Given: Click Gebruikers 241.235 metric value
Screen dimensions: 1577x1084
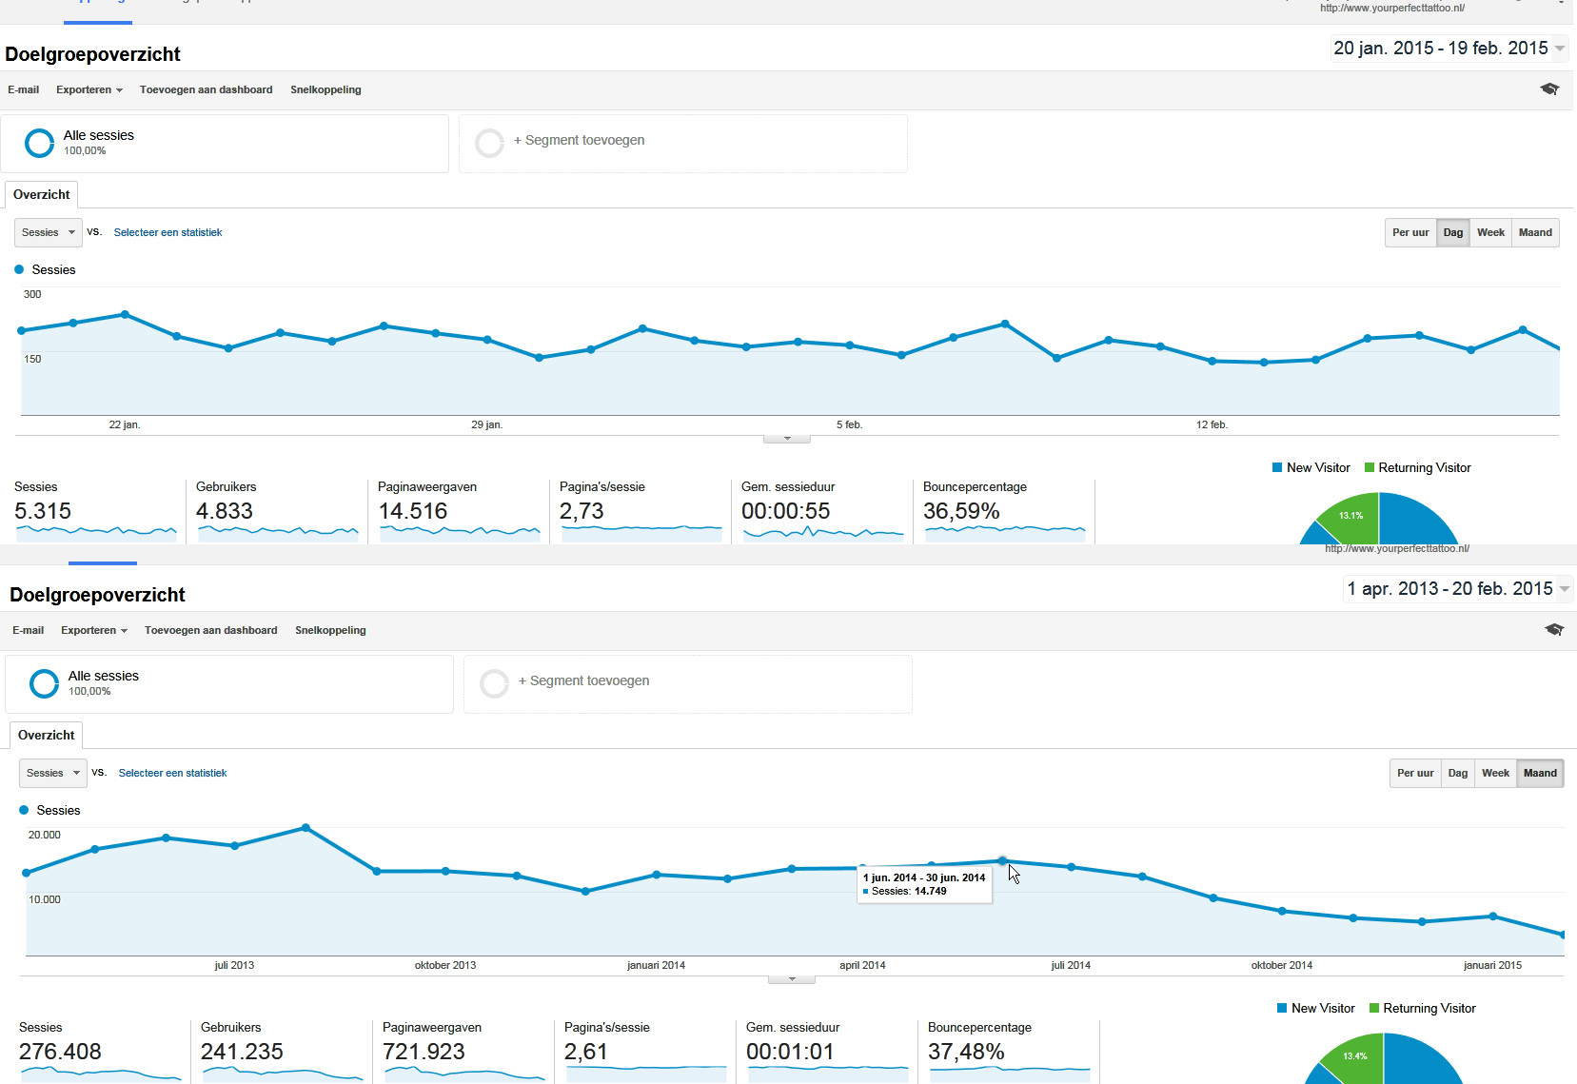Looking at the screenshot, I should [242, 1052].
